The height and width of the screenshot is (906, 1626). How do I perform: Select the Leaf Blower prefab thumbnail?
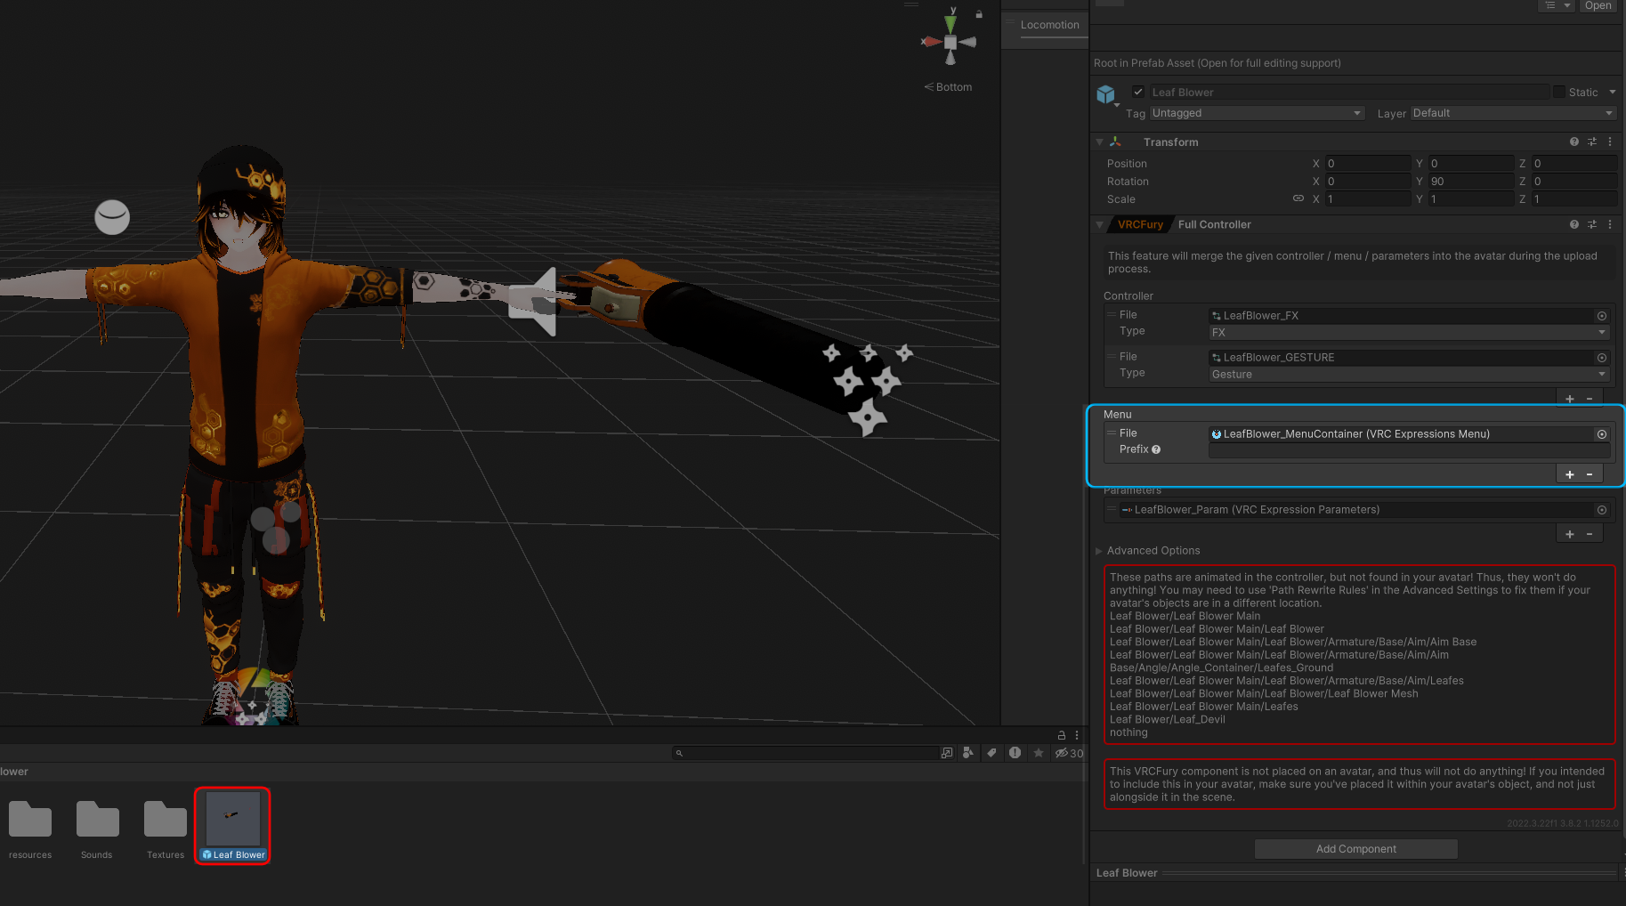pyautogui.click(x=232, y=819)
